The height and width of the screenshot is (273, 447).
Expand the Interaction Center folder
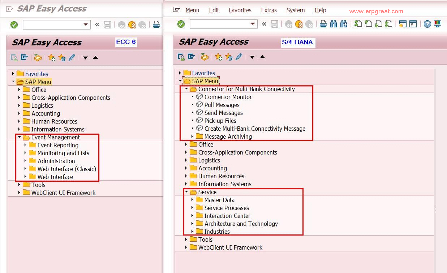point(192,216)
